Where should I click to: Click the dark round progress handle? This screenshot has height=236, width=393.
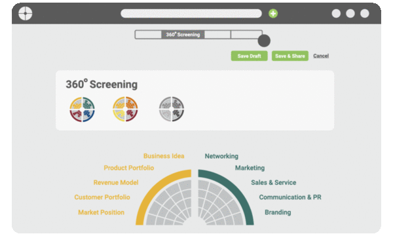click(264, 41)
